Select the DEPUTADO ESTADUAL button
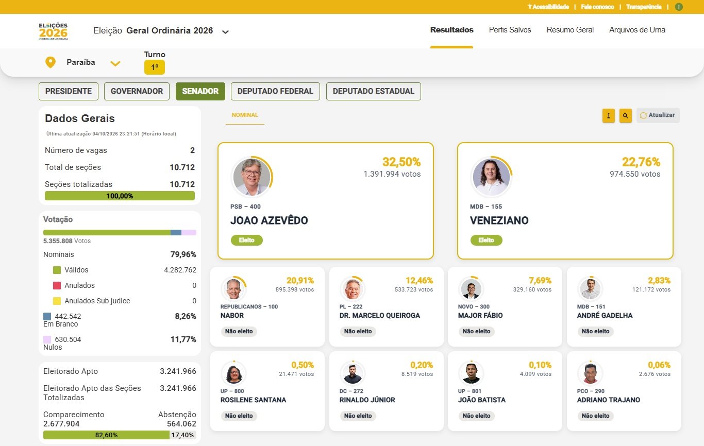This screenshot has width=704, height=446. coord(374,91)
